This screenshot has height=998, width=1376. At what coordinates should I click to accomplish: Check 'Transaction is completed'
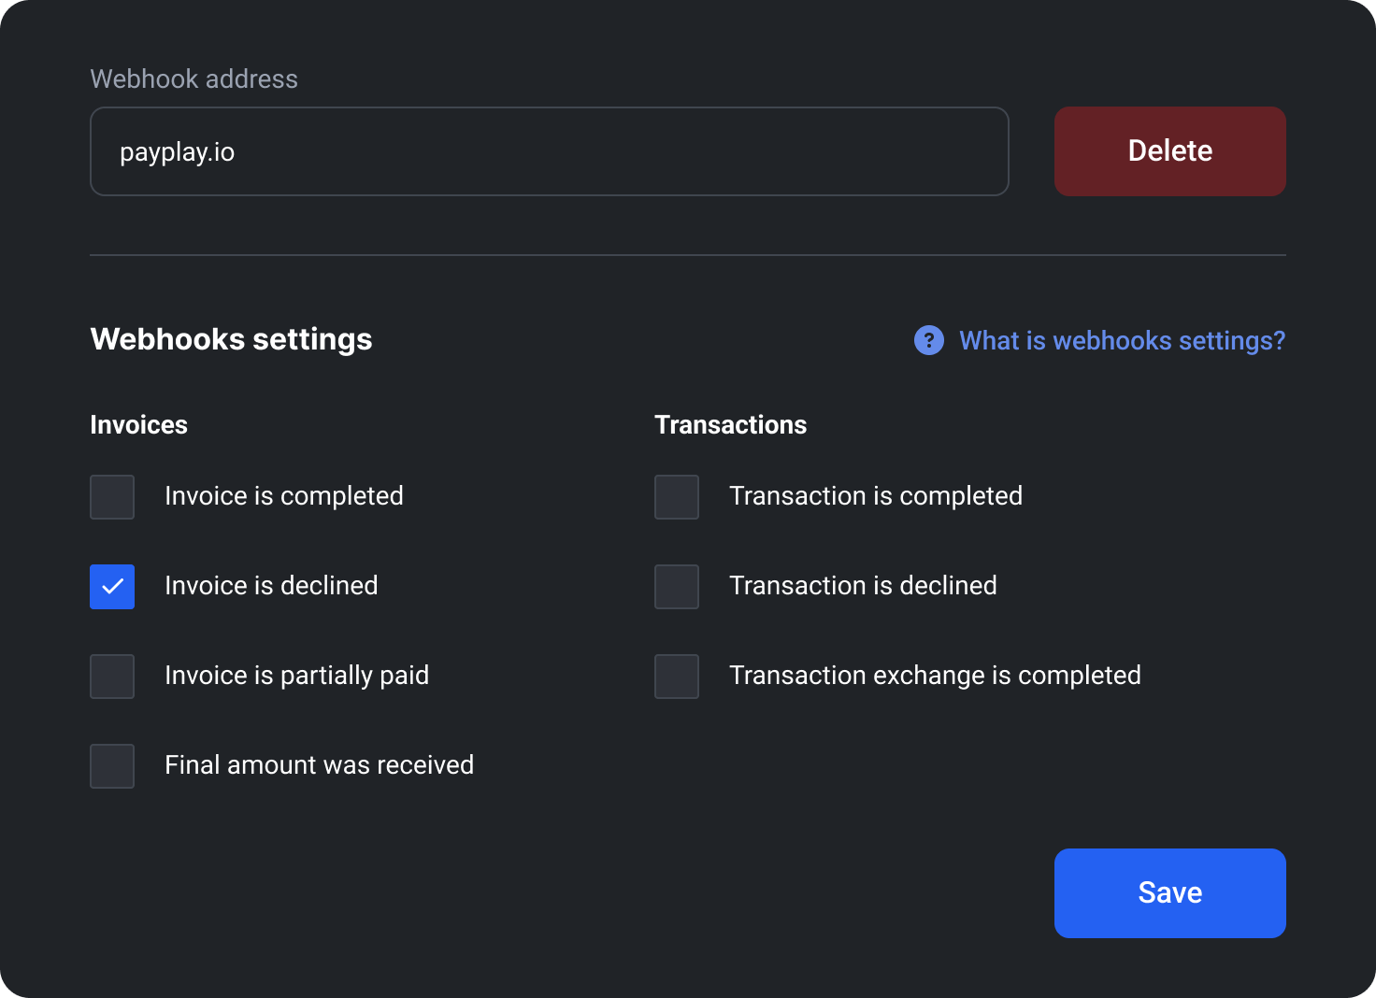coord(676,496)
